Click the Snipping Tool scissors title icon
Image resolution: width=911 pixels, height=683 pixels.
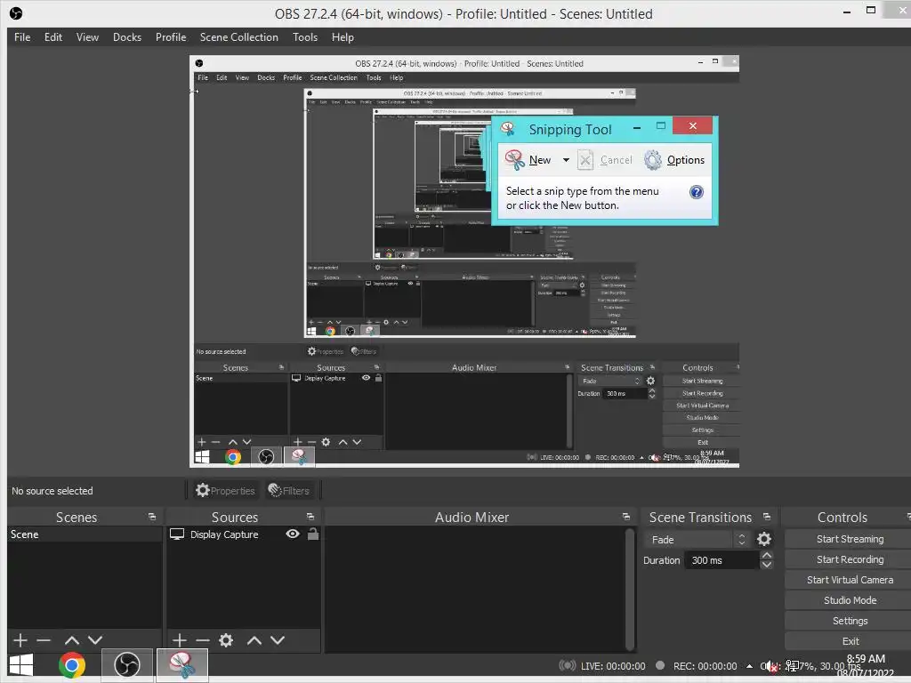pyautogui.click(x=508, y=128)
